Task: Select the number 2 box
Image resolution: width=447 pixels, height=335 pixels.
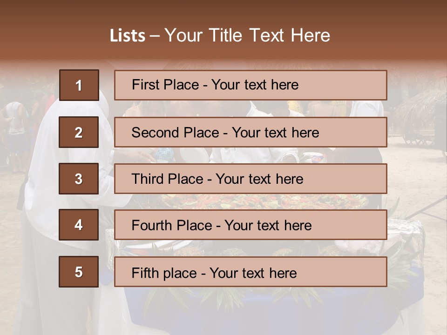Action: (x=79, y=132)
